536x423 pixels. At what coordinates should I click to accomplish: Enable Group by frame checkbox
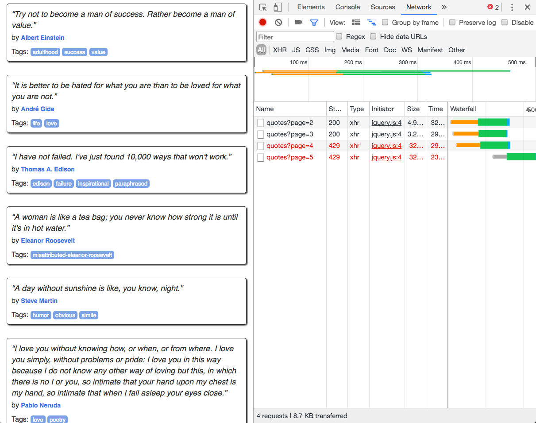(x=385, y=22)
